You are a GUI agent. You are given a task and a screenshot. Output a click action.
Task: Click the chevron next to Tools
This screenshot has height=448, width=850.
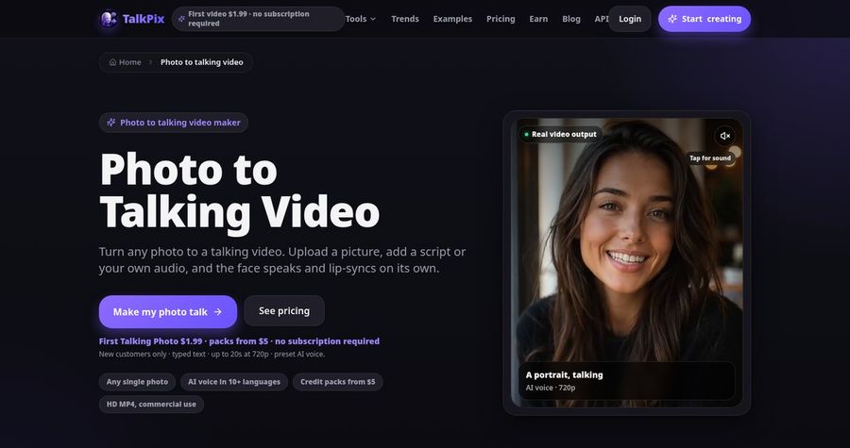pos(373,19)
